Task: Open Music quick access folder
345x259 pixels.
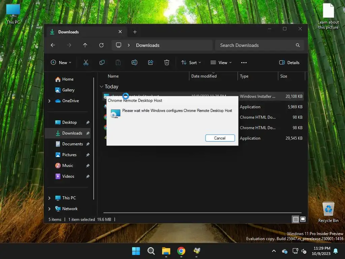Action: [x=67, y=165]
